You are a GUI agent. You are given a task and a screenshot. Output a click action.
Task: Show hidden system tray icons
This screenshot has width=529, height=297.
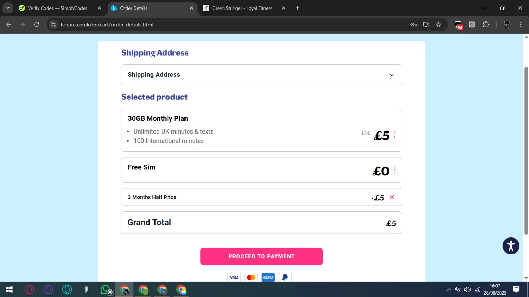tap(449, 290)
